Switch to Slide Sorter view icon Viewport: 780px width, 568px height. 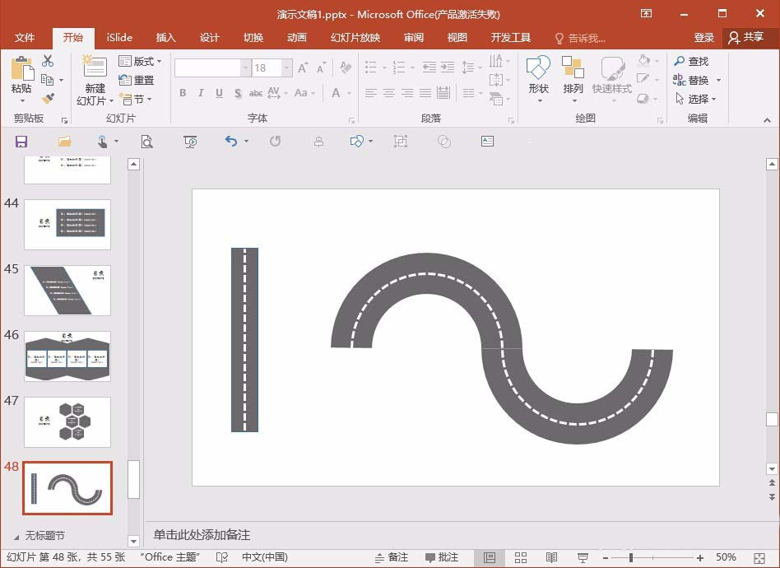520,557
